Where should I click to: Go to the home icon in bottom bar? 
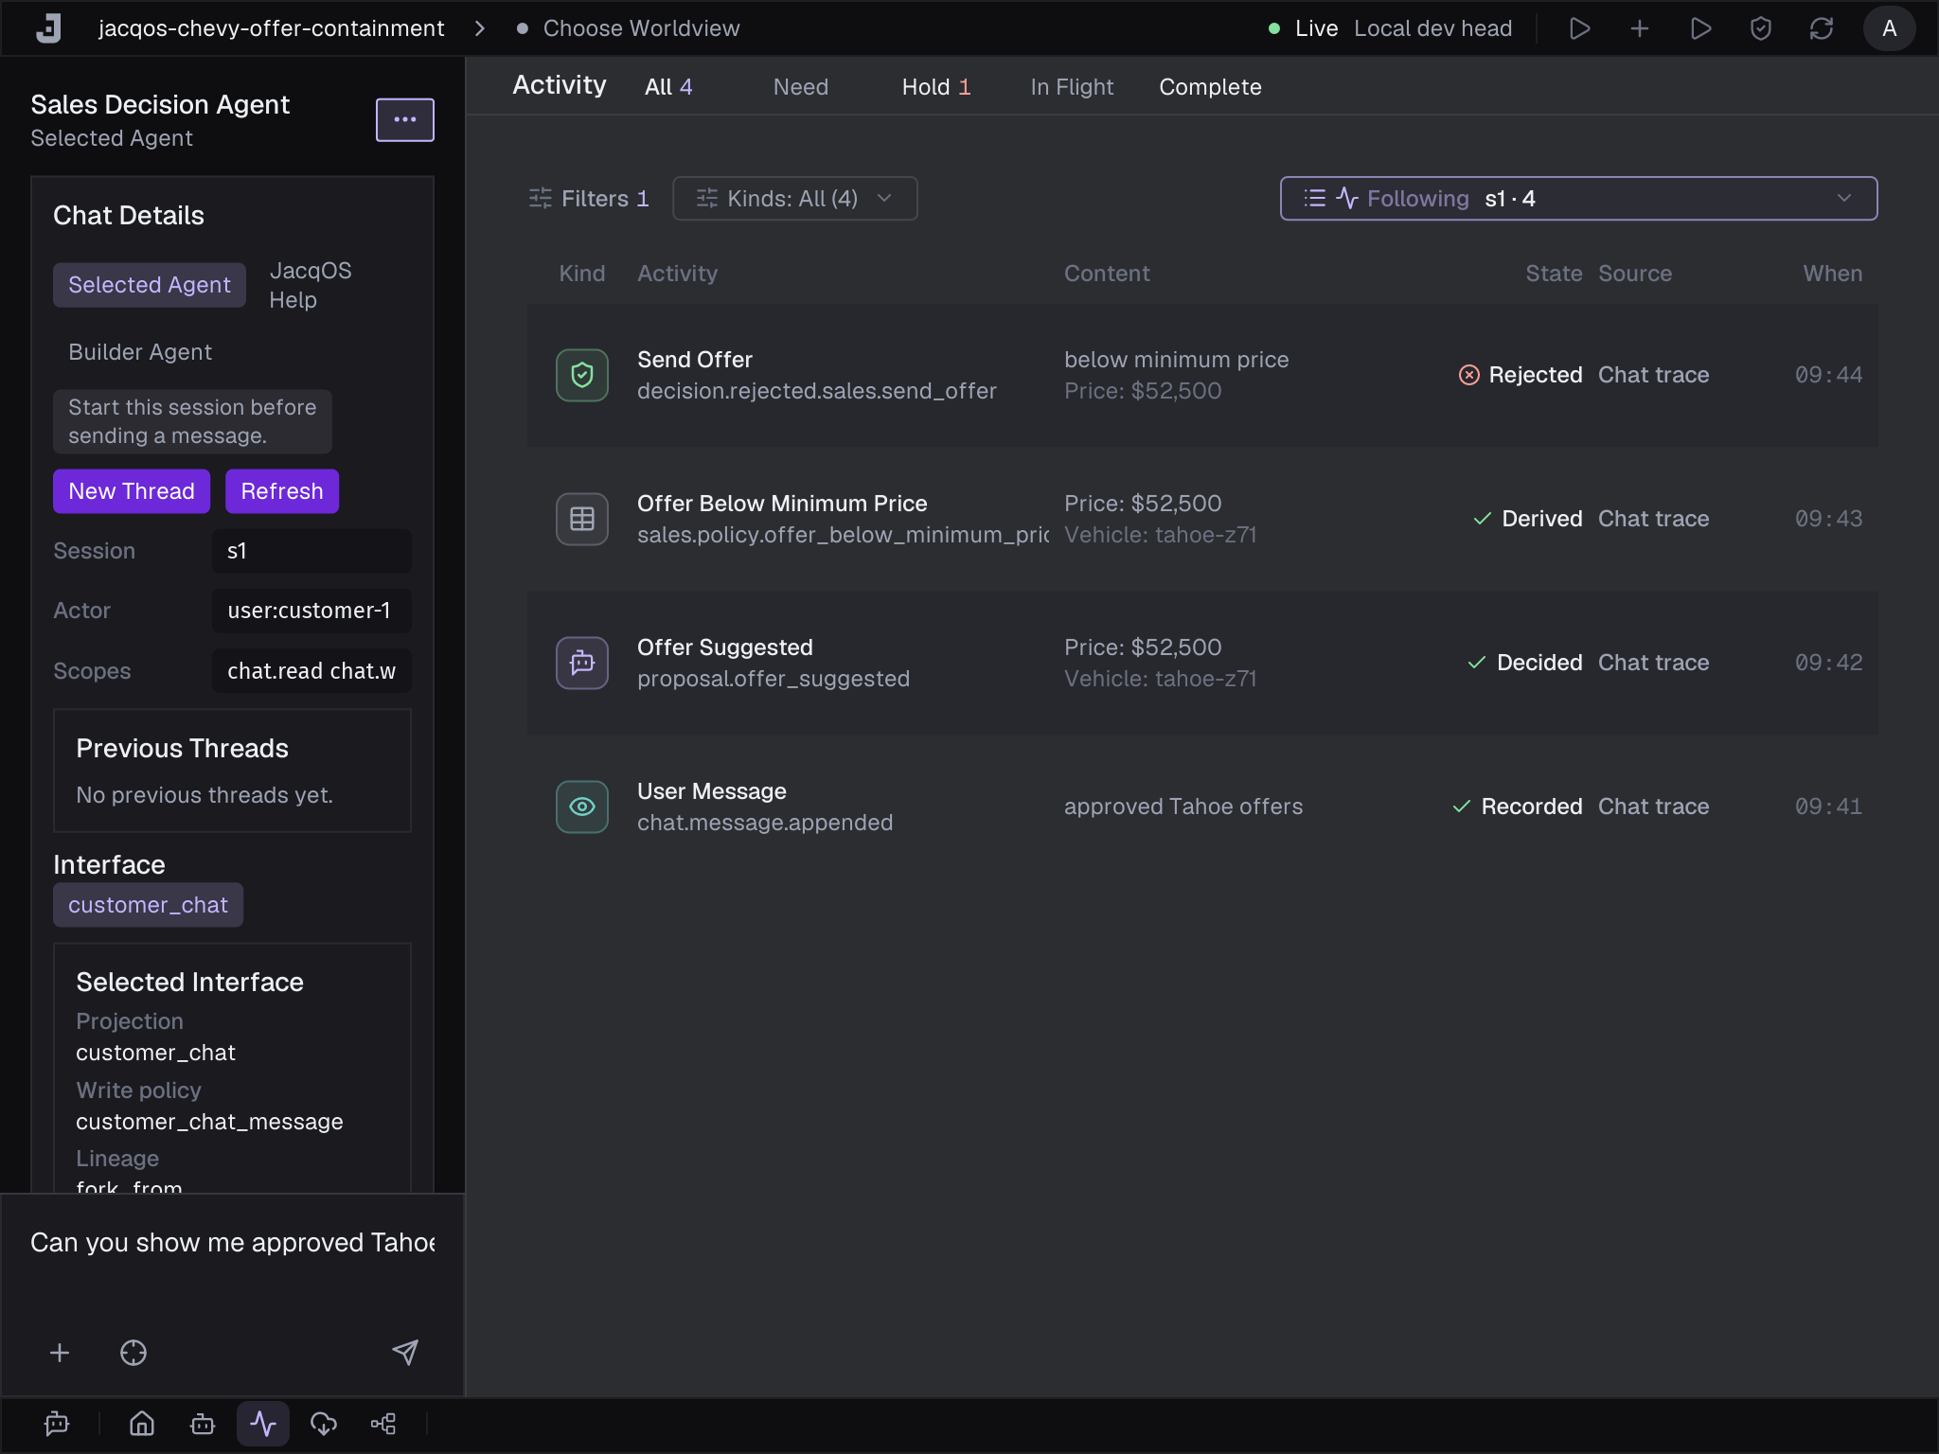[x=142, y=1424]
